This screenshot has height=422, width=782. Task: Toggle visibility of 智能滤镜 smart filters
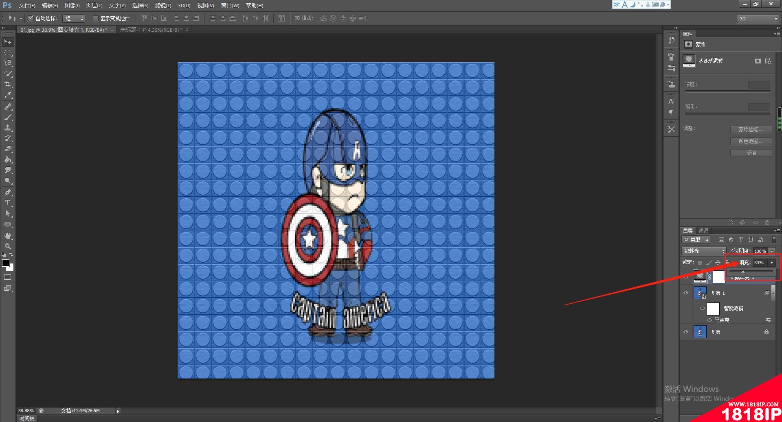point(702,308)
